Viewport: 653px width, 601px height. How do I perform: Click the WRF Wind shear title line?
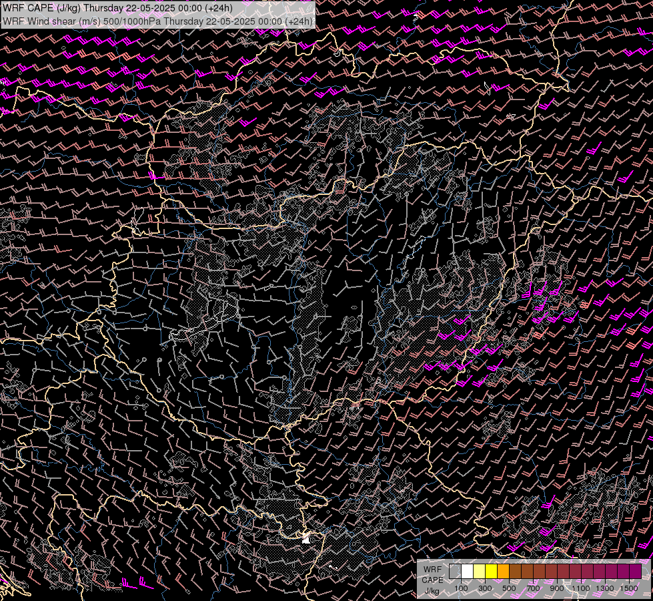[x=157, y=21]
